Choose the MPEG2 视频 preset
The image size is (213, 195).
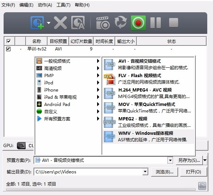tap(148, 122)
